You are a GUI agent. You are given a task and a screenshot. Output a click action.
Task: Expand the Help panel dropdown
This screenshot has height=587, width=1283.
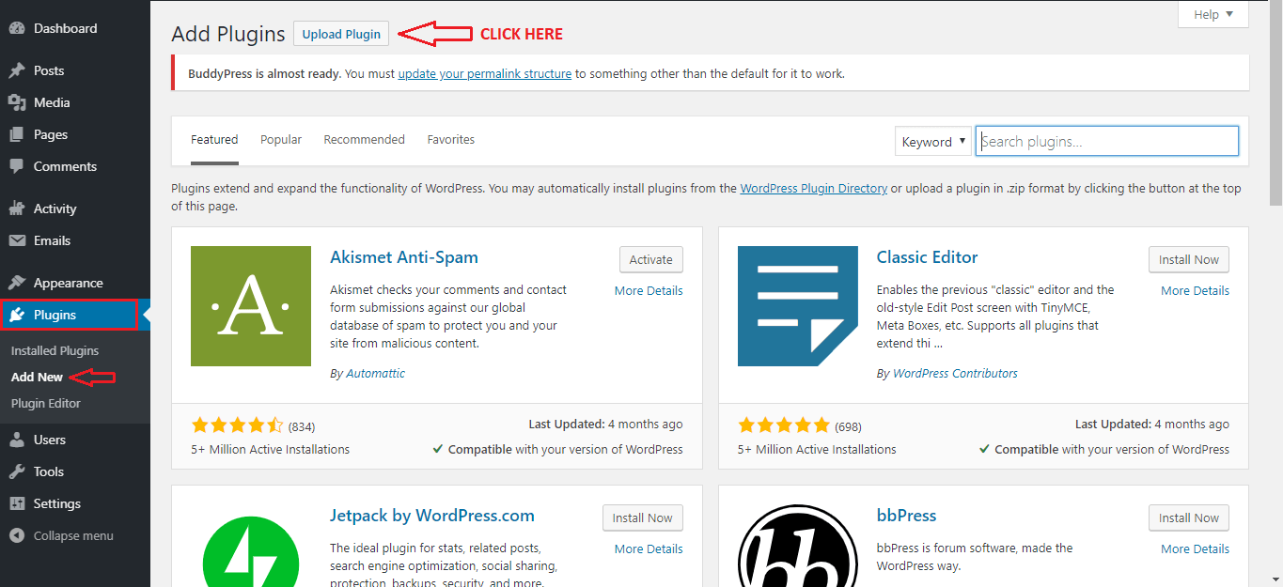pos(1213,14)
